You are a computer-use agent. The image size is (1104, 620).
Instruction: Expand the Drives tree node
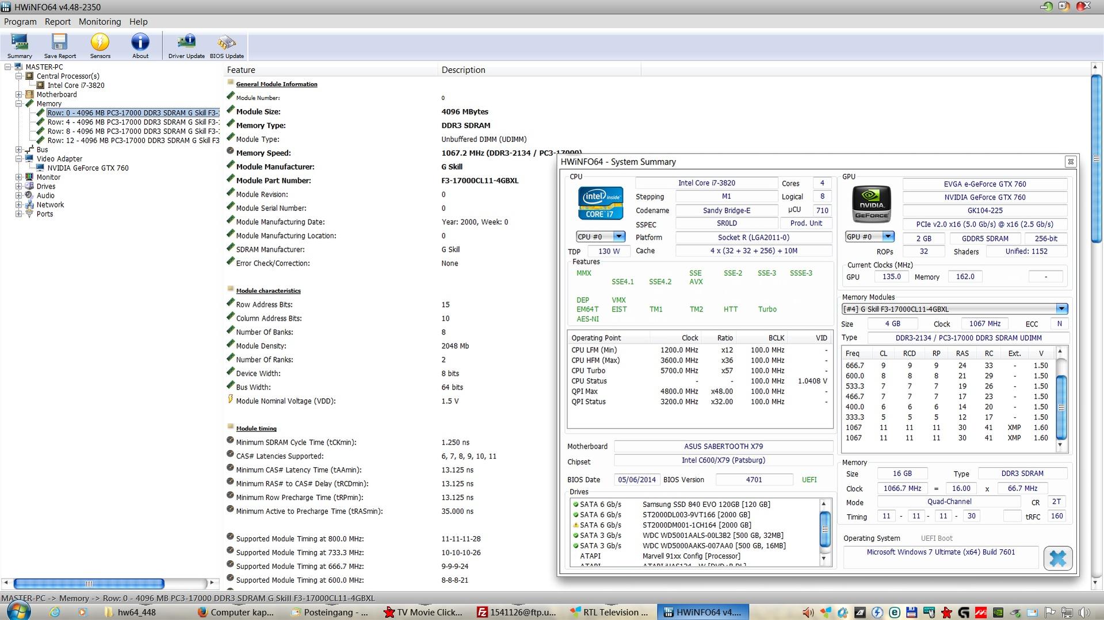(18, 187)
